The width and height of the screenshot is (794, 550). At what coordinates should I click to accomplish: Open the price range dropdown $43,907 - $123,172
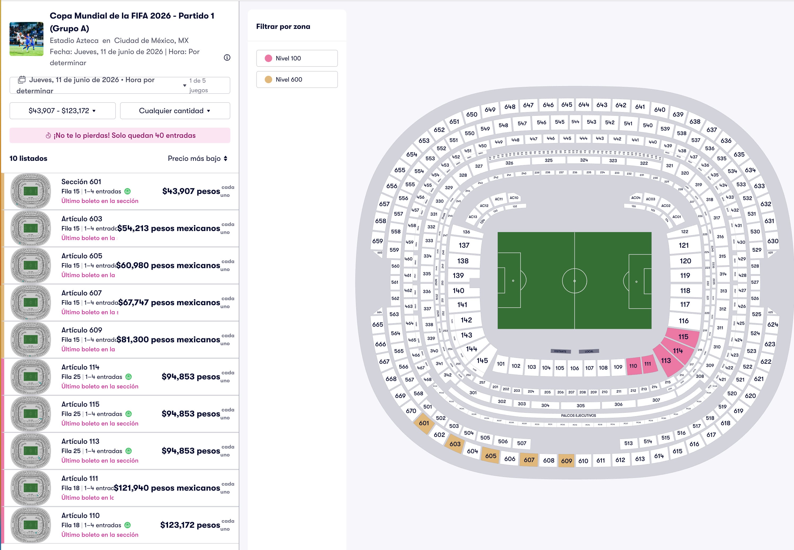(62, 111)
